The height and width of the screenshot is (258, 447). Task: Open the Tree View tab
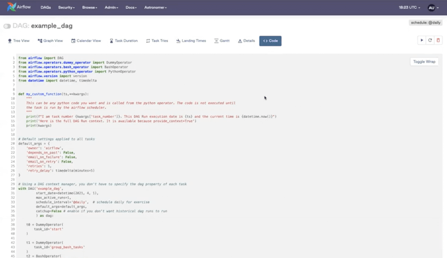(19, 41)
